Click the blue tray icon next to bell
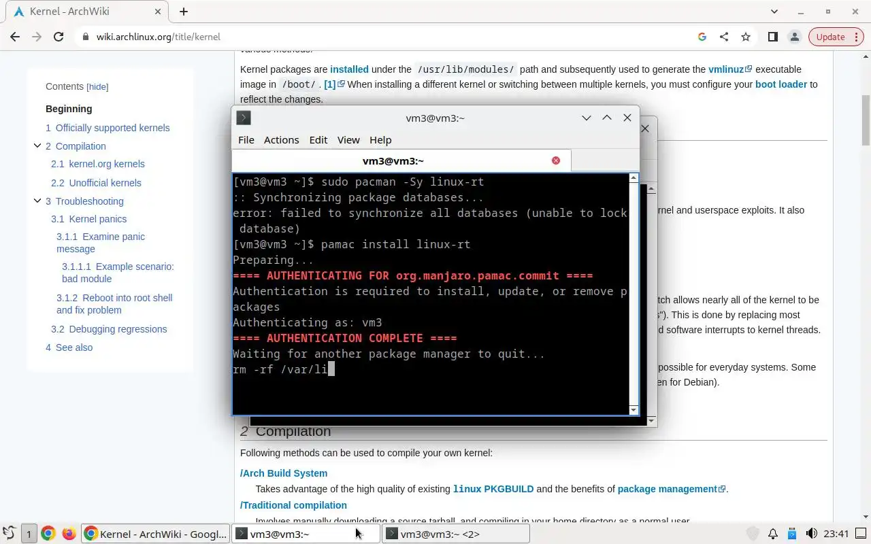Screen dimensions: 871x544 (792, 534)
